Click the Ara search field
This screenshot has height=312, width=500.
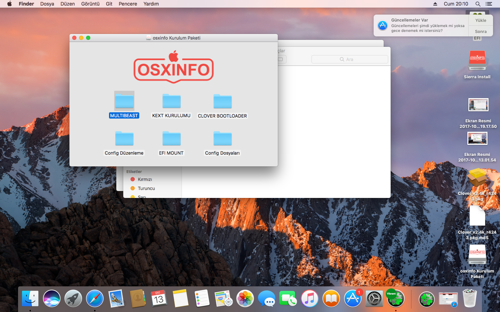[350, 59]
